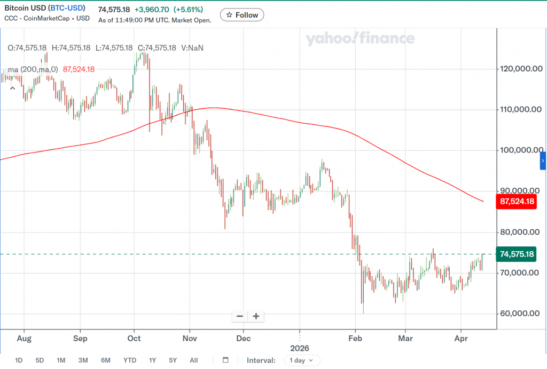Switch chart range to 5Y

(x=173, y=360)
